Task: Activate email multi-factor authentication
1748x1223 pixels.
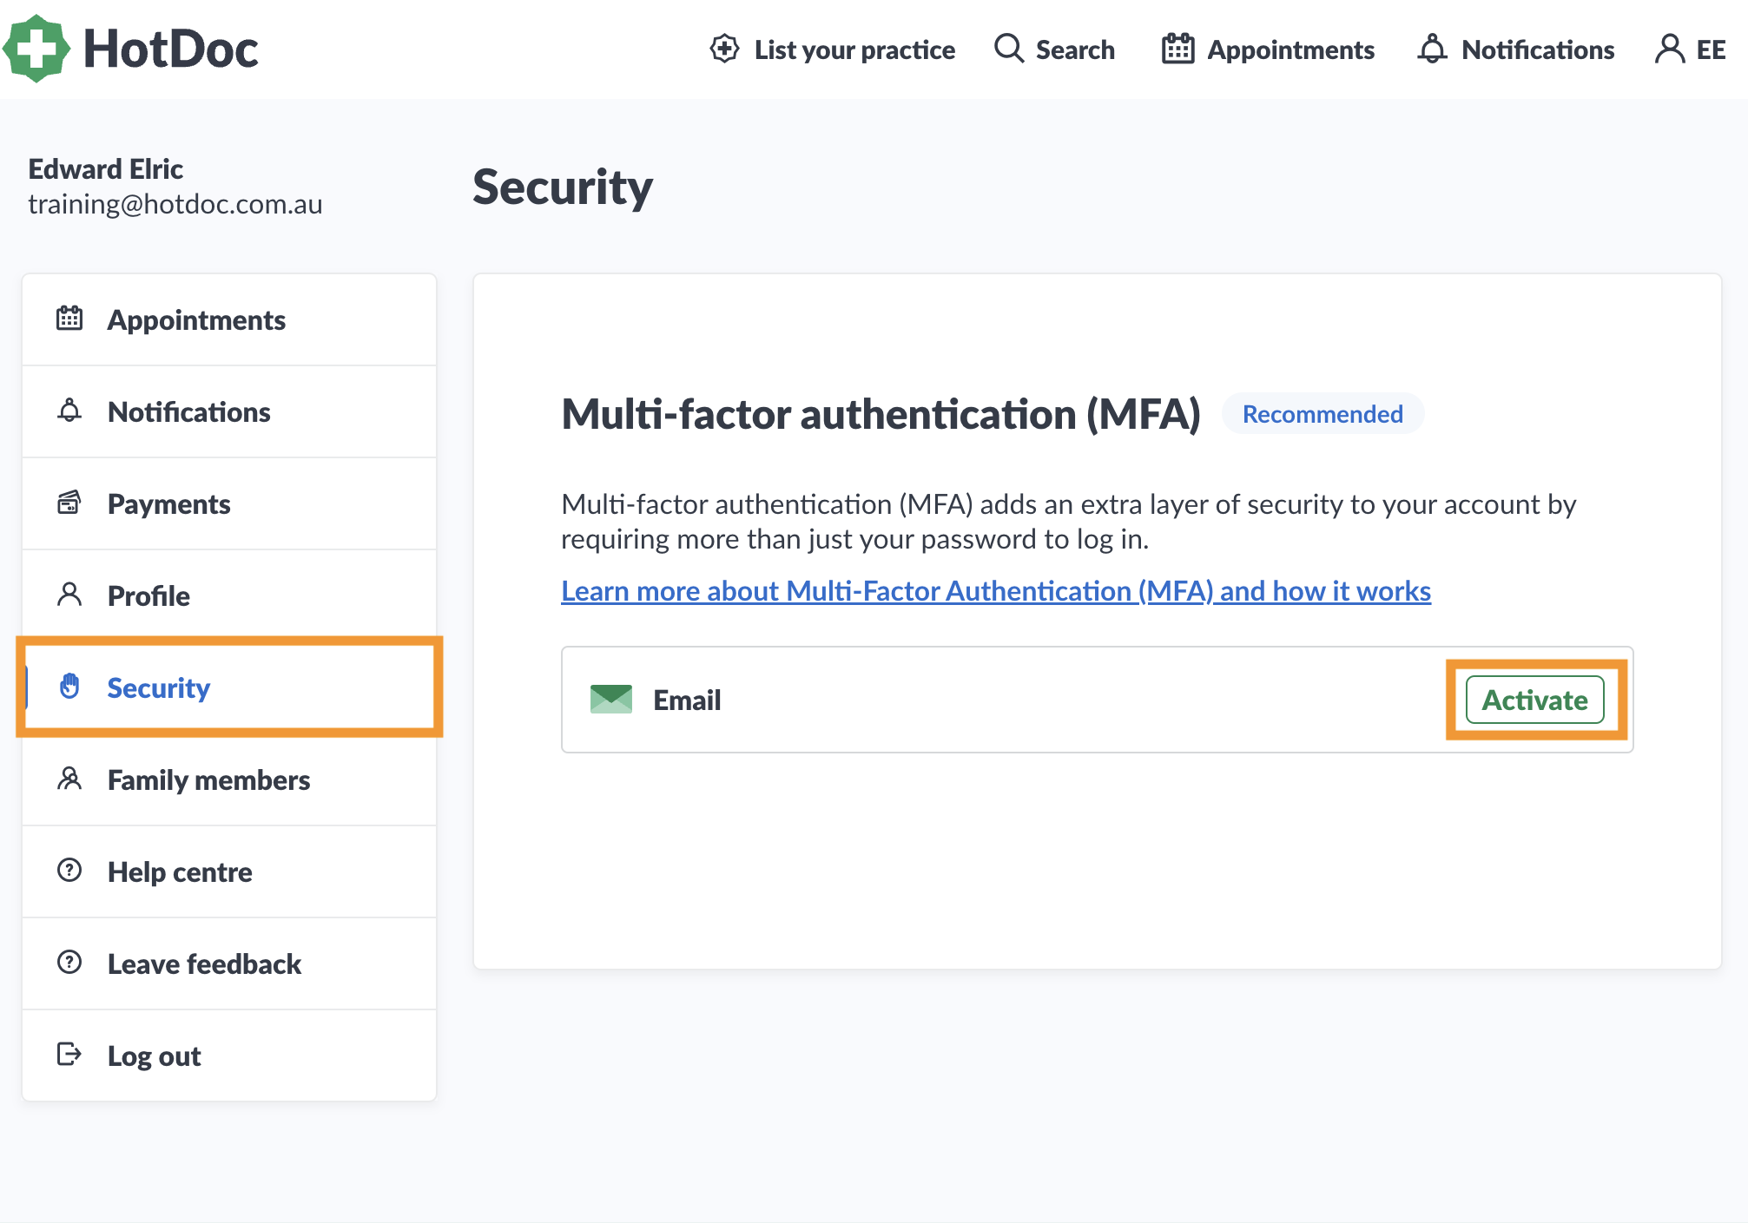Action: (x=1534, y=700)
